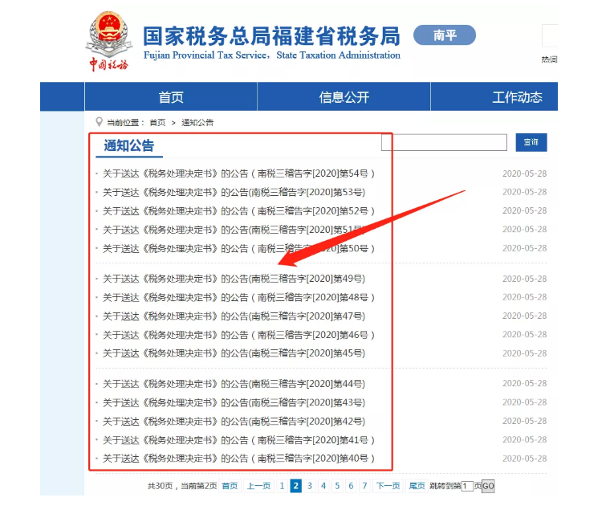Open announcement 南税三稽告字[2020]第47号
Viewport: 614px width, 518px height.
point(234,316)
